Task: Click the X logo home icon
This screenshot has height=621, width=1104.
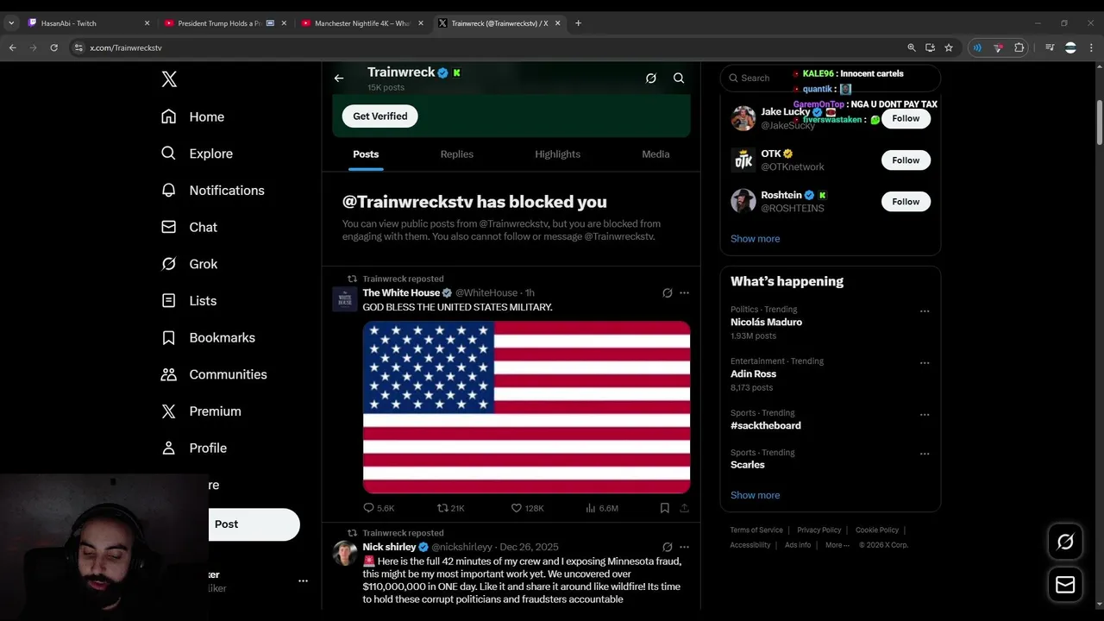Action: (x=169, y=79)
